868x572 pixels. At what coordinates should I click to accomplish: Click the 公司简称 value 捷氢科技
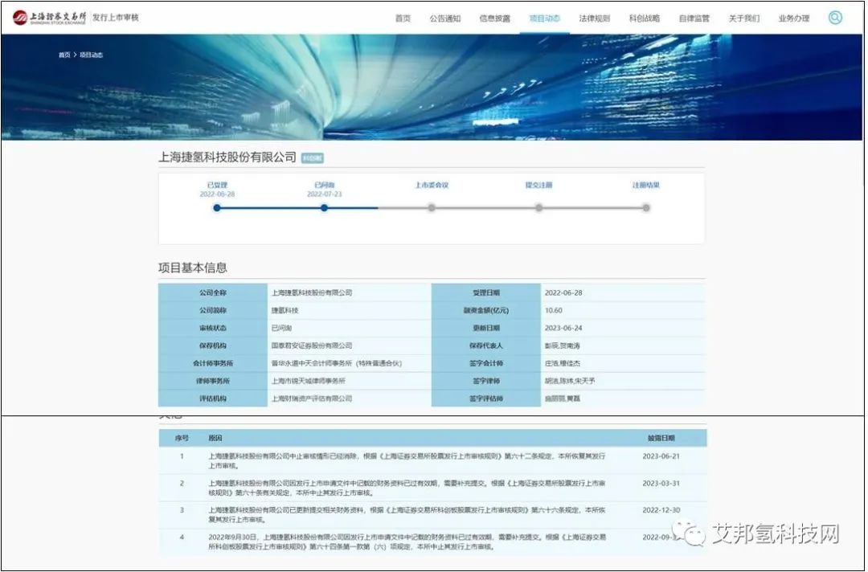coord(285,310)
